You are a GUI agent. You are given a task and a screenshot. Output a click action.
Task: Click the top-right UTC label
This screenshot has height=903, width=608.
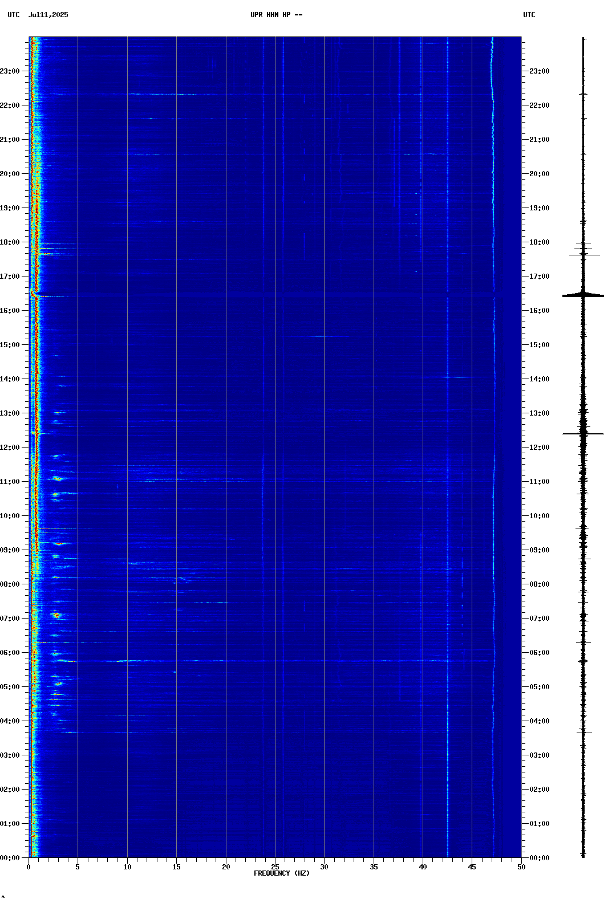(x=529, y=15)
